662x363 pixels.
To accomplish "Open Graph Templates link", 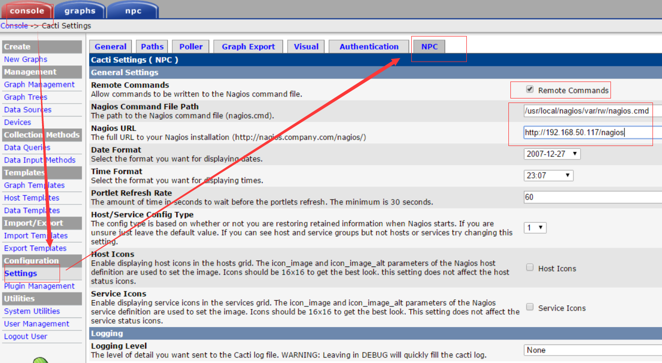I will click(35, 185).
